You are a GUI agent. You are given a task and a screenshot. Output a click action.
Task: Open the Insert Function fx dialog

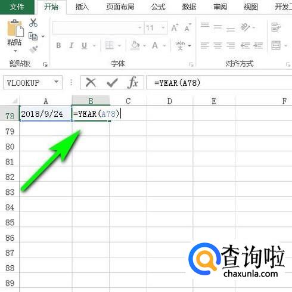tap(133, 82)
